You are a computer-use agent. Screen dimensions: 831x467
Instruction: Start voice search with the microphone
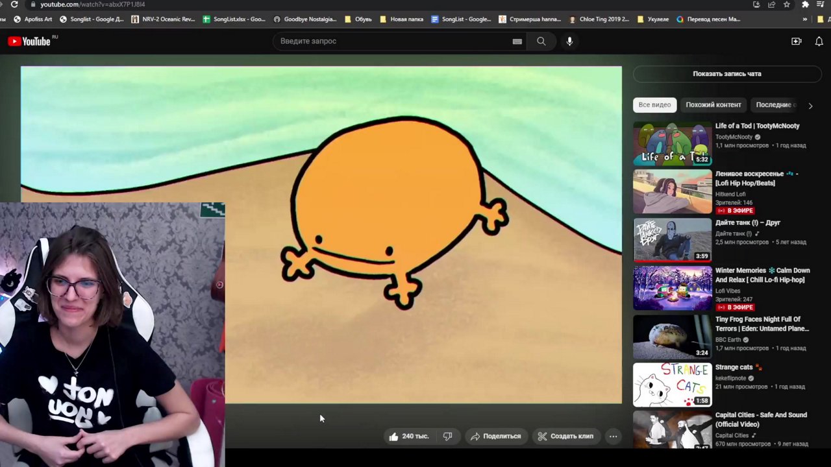pyautogui.click(x=569, y=41)
